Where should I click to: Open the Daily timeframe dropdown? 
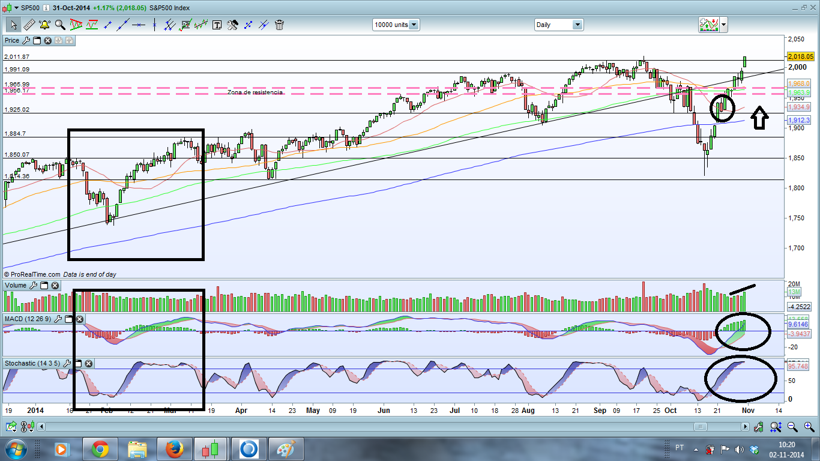point(577,25)
